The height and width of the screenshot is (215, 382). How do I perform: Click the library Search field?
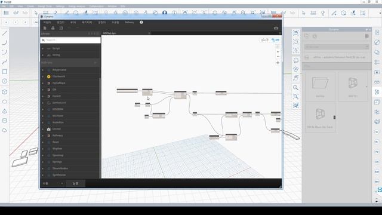(x=70, y=40)
